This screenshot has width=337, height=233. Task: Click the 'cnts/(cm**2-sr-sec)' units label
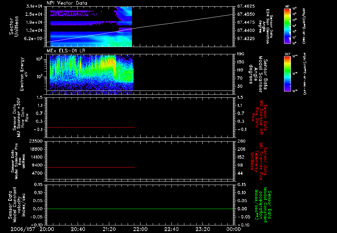click(304, 26)
